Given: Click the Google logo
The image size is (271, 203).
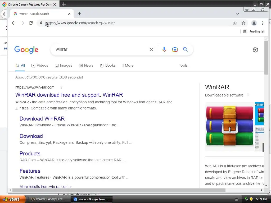Looking at the screenshot, I should [26, 50].
